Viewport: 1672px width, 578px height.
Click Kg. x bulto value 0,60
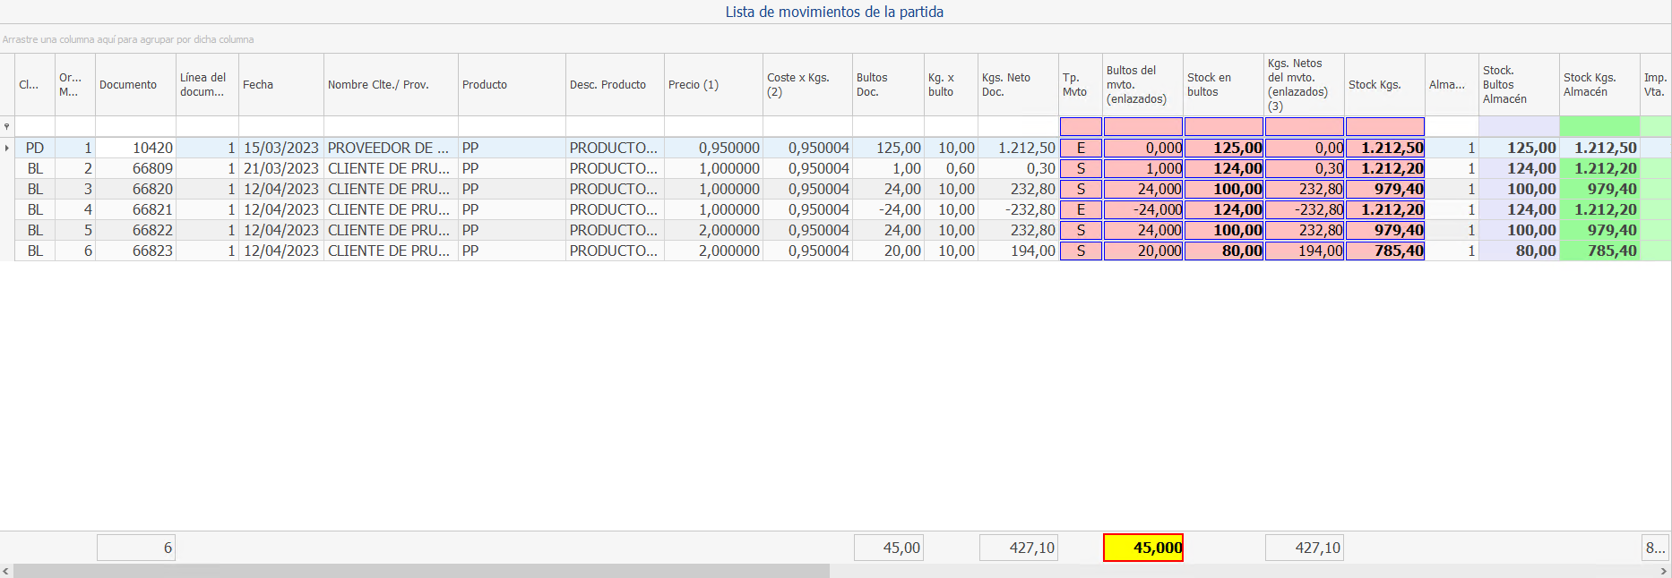tap(951, 168)
